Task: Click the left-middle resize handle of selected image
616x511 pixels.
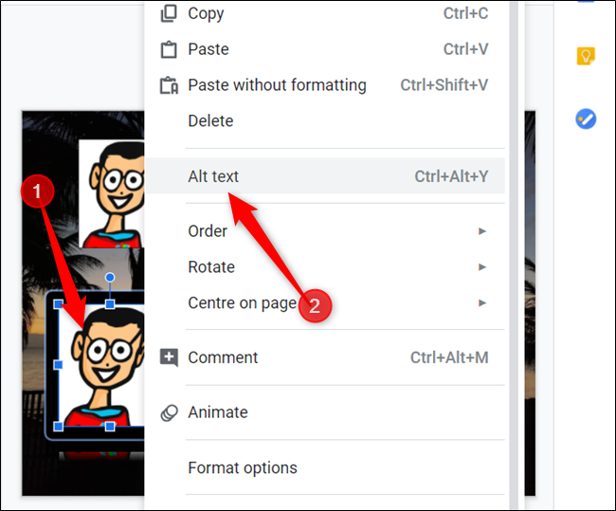Action: (58, 365)
